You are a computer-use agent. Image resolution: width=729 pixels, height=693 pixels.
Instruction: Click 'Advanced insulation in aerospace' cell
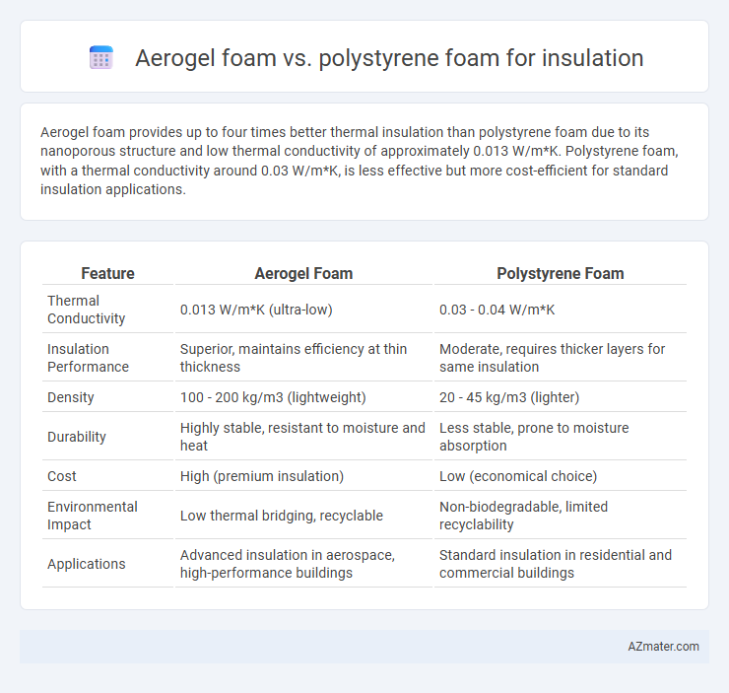coord(303,564)
